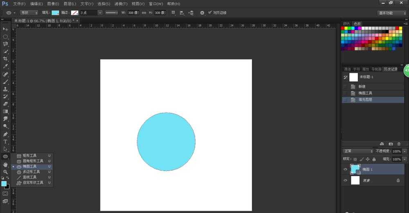409x213 pixels.
Task: Toggle the 对齐边缘 checkbox
Action: [x=210, y=13]
